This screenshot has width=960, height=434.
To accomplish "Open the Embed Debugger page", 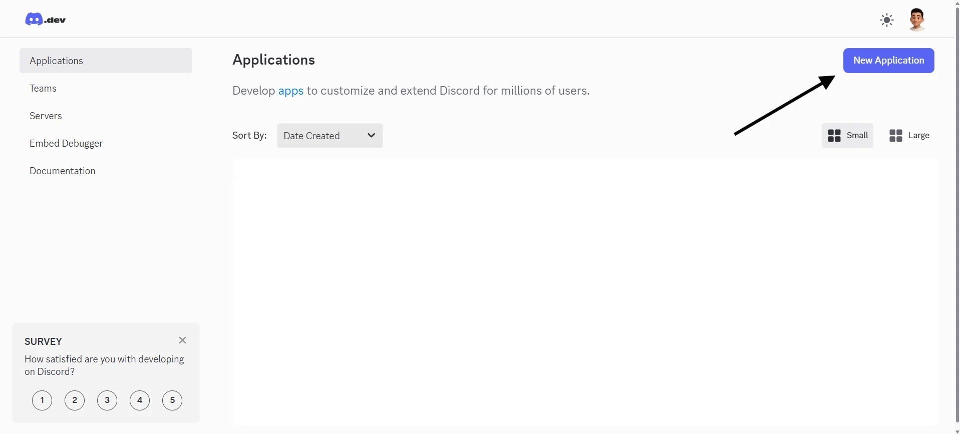I will [66, 144].
